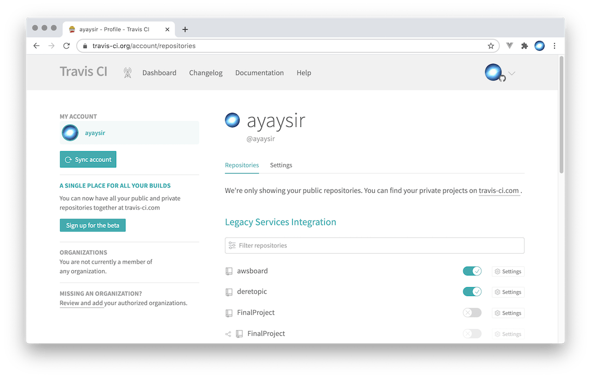Bookmark page with the star icon
591x378 pixels.
pyautogui.click(x=491, y=46)
